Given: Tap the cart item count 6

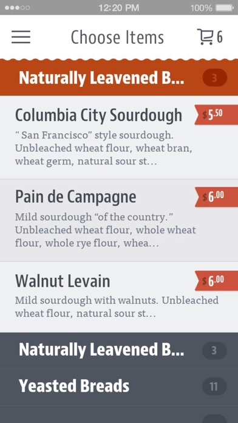Looking at the screenshot, I should pyautogui.click(x=220, y=37).
